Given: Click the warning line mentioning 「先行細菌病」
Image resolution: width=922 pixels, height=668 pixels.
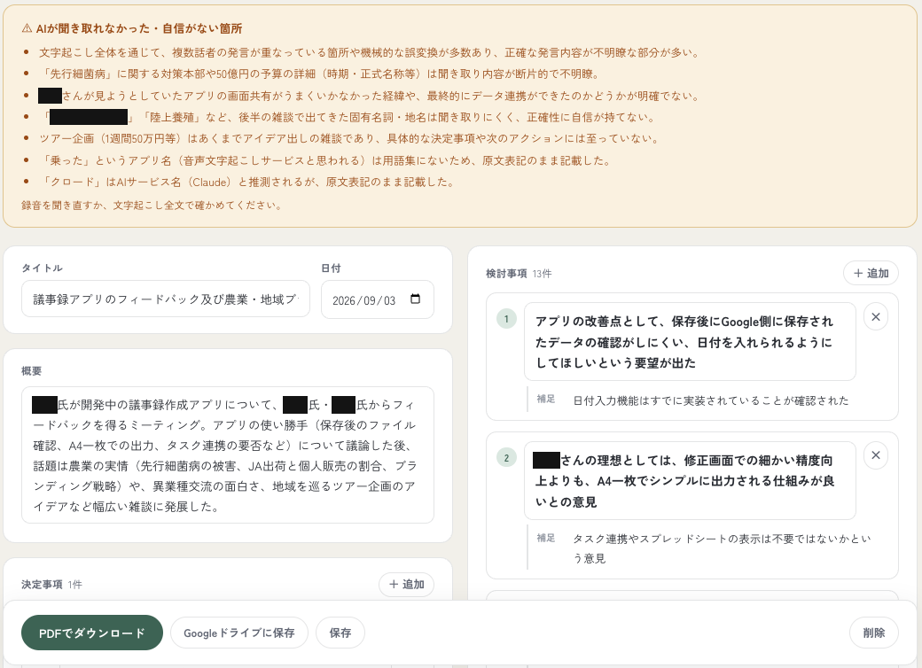Looking at the screenshot, I should coord(320,74).
